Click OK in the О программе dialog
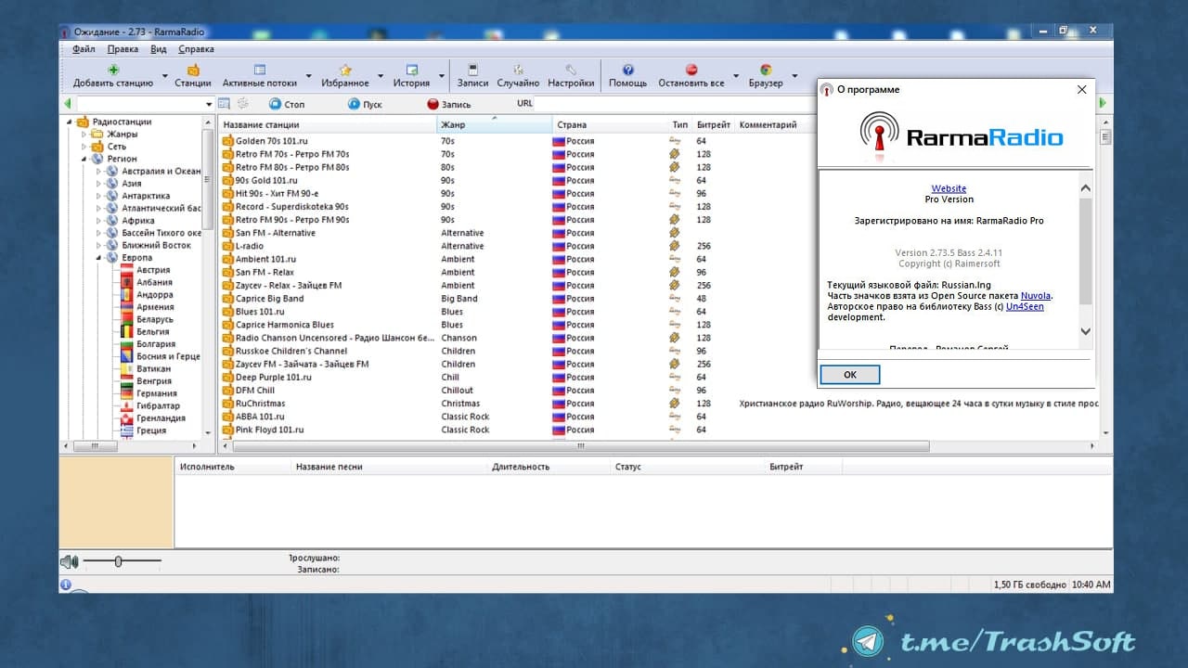The height and width of the screenshot is (668, 1188). [849, 375]
